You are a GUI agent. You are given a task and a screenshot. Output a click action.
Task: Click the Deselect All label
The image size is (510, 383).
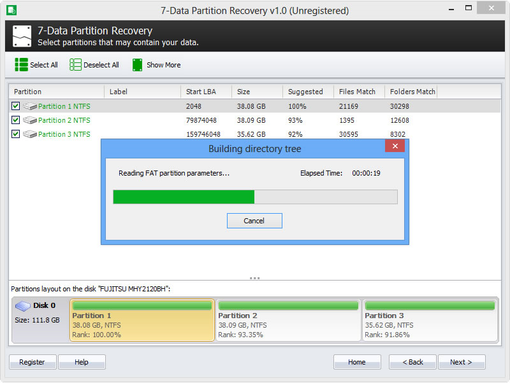(x=101, y=65)
